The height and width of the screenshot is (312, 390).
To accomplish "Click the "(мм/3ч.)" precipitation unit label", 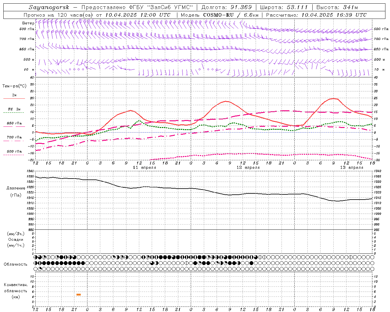I will pos(16,234).
